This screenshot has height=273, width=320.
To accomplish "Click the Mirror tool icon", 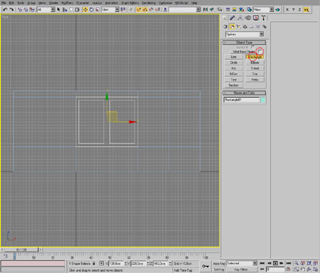I will 206,9.
